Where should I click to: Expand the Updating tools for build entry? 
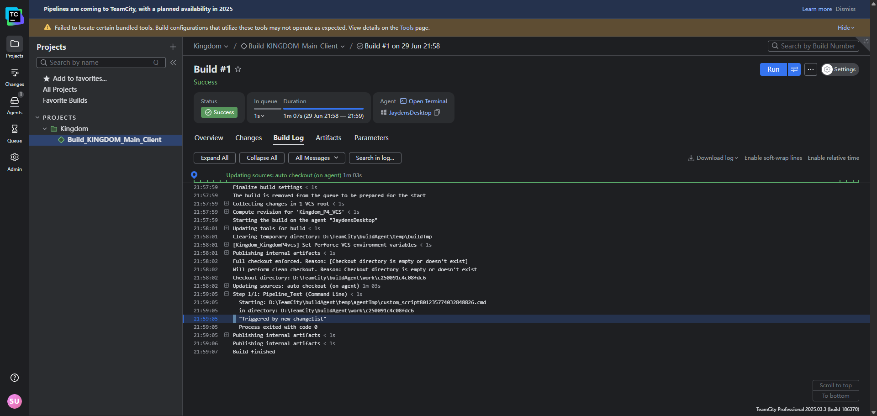tap(226, 228)
